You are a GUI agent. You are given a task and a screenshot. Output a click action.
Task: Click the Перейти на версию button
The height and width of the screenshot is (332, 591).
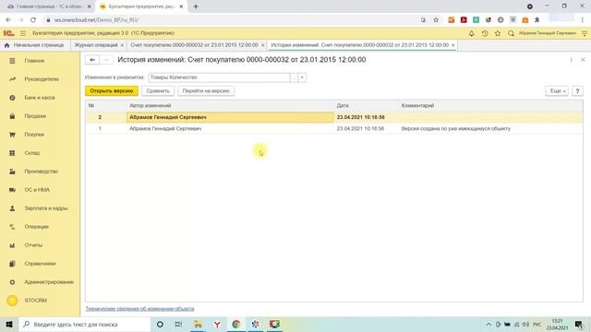click(x=206, y=90)
